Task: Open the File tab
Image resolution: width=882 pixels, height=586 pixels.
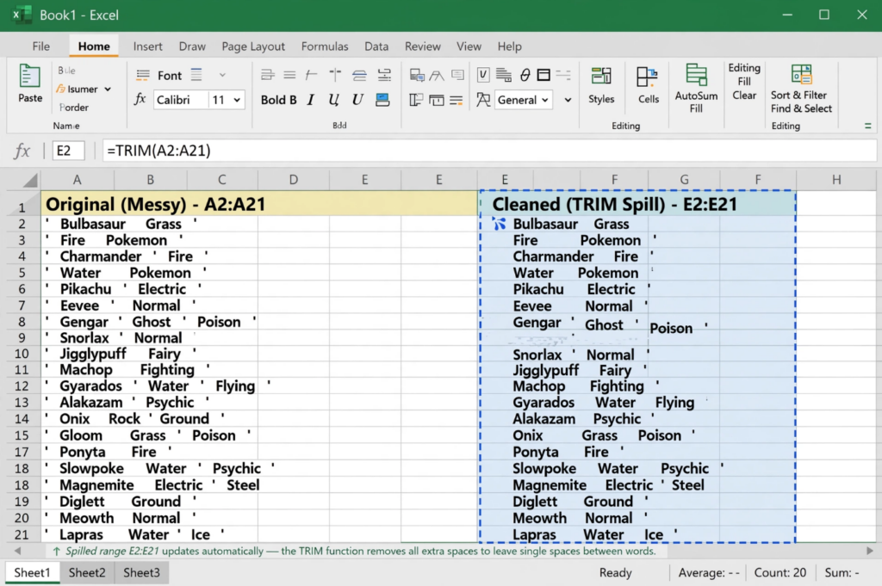Action: coord(40,46)
